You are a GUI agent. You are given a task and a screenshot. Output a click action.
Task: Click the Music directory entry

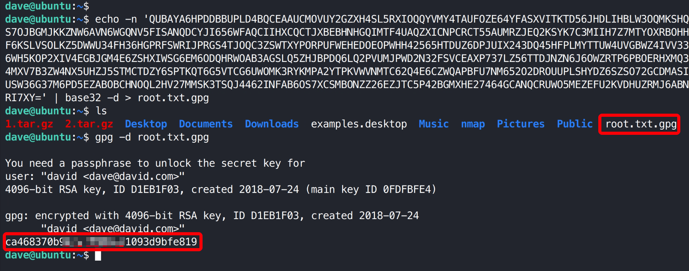pyautogui.click(x=433, y=124)
